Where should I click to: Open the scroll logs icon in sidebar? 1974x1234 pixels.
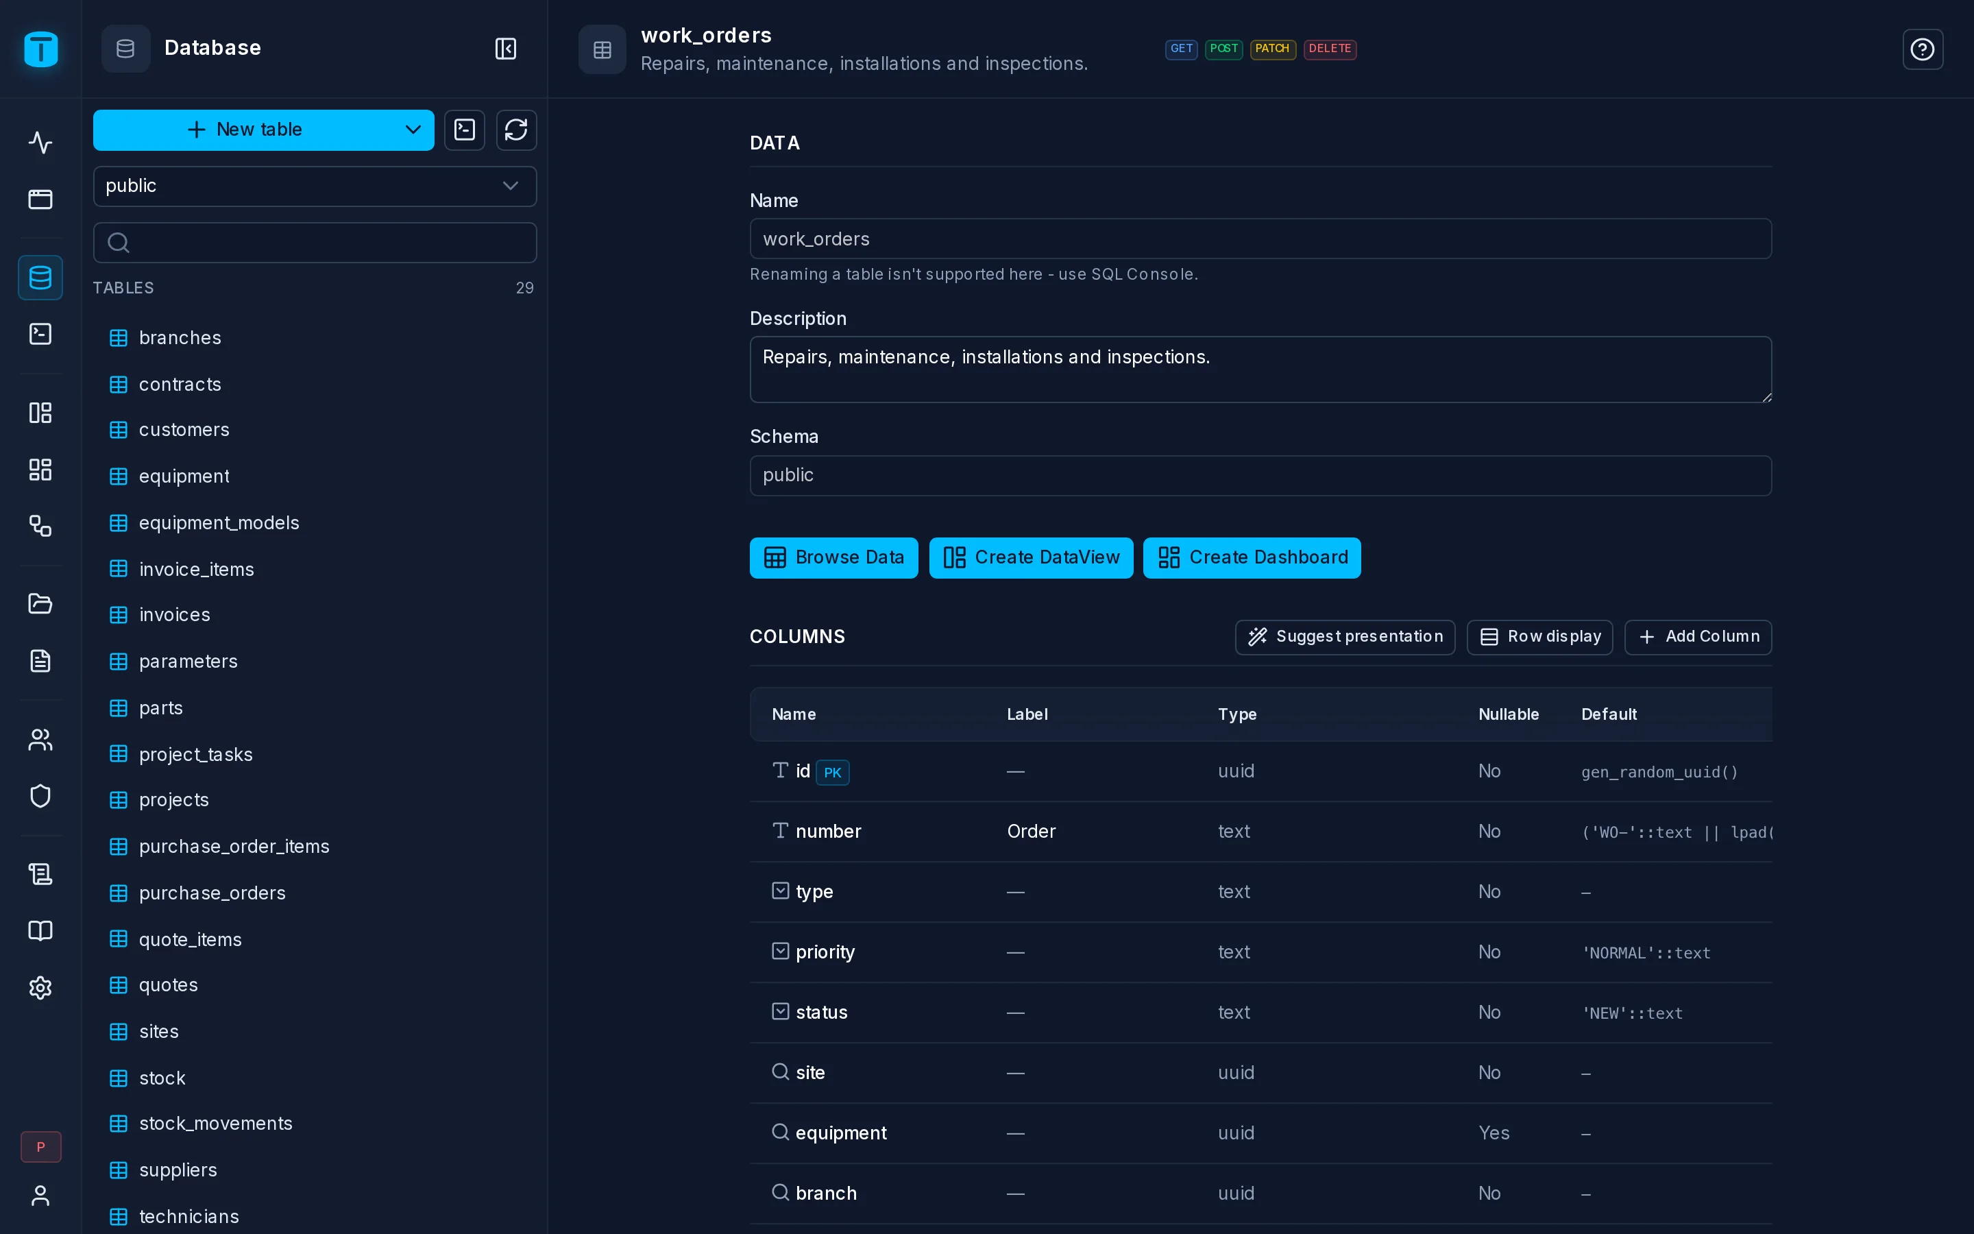pyautogui.click(x=40, y=874)
